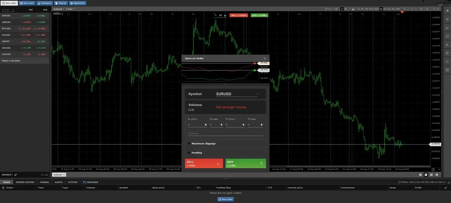Screen dimensions: 451x203
Task: Open the Symbol EURUSD dropdown in order dialog
Action: (237, 94)
